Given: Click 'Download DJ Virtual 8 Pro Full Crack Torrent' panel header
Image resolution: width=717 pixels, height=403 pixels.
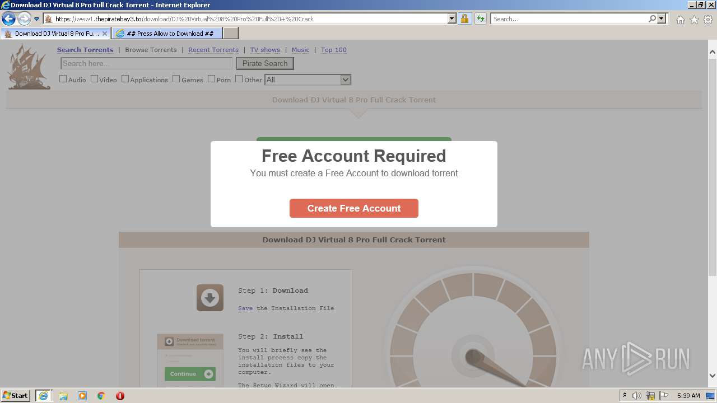Looking at the screenshot, I should pyautogui.click(x=354, y=240).
